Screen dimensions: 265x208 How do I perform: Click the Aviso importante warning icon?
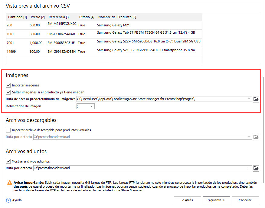10,183
